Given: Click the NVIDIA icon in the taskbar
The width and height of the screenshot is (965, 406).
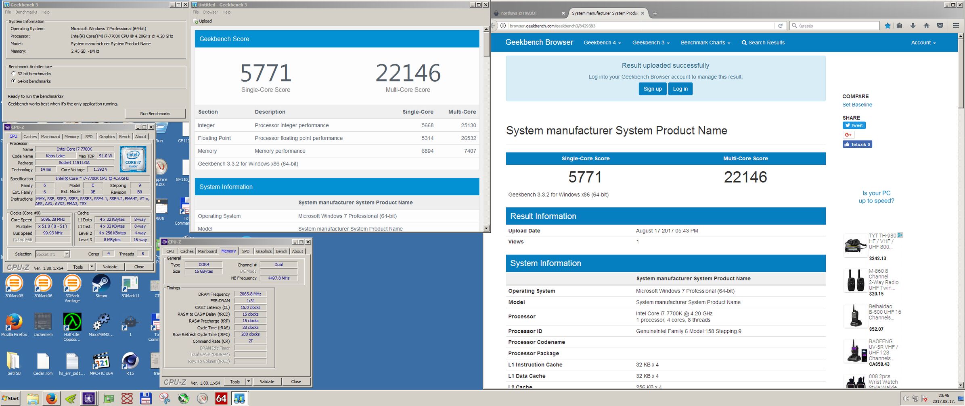Looking at the screenshot, I should pos(71,398).
